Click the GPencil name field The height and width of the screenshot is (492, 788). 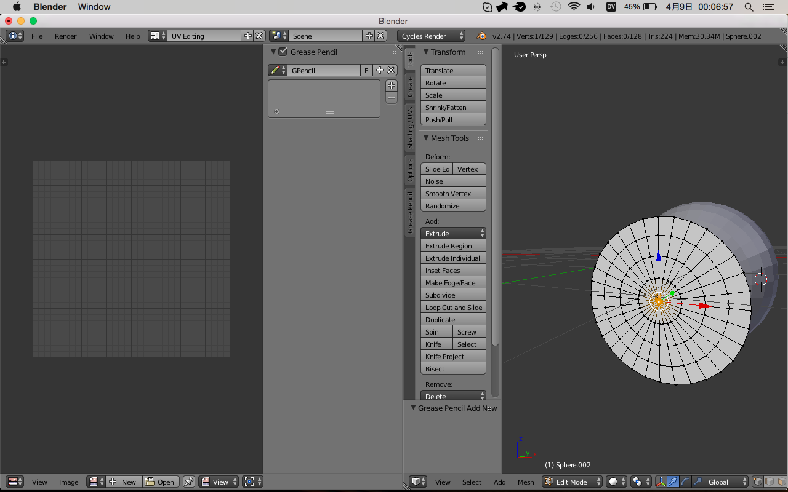coord(324,70)
